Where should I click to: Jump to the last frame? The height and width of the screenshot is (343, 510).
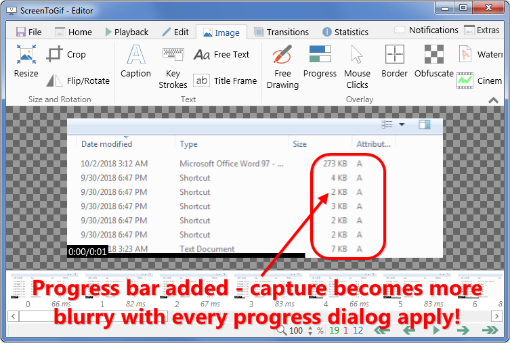pos(490,330)
